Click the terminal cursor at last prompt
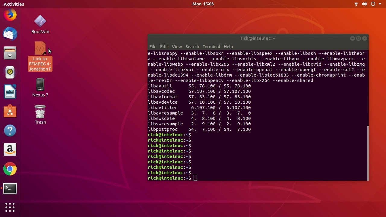Image resolution: width=386 pixels, height=217 pixels. pyautogui.click(x=195, y=178)
